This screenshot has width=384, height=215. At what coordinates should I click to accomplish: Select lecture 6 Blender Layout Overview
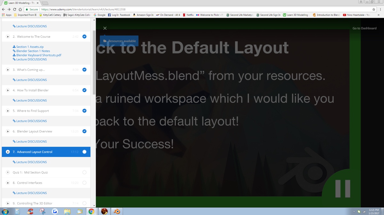(46, 131)
